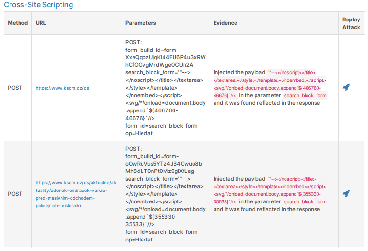Select the Method column header
368x251 pixels.
(18, 23)
